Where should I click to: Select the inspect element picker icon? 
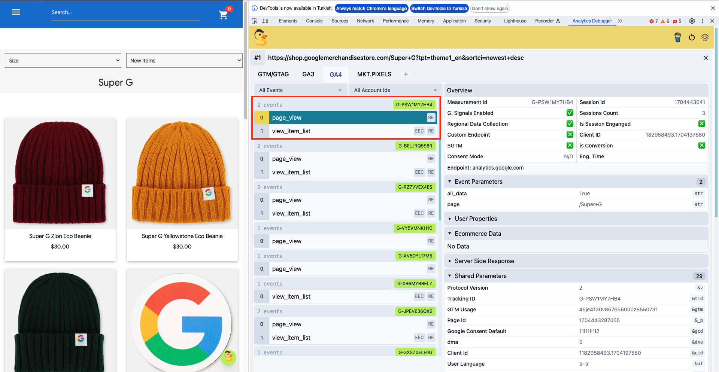click(x=255, y=21)
